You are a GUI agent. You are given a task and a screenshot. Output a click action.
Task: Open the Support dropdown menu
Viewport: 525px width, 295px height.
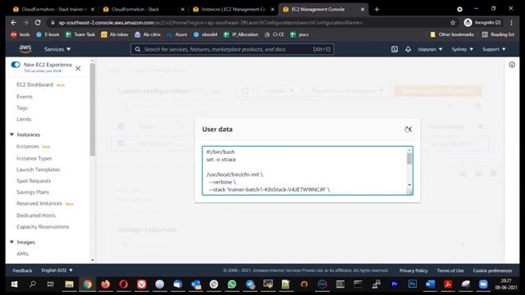tap(494, 49)
